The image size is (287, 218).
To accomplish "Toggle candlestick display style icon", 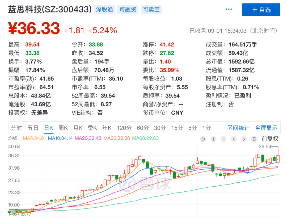I will [x=254, y=139].
